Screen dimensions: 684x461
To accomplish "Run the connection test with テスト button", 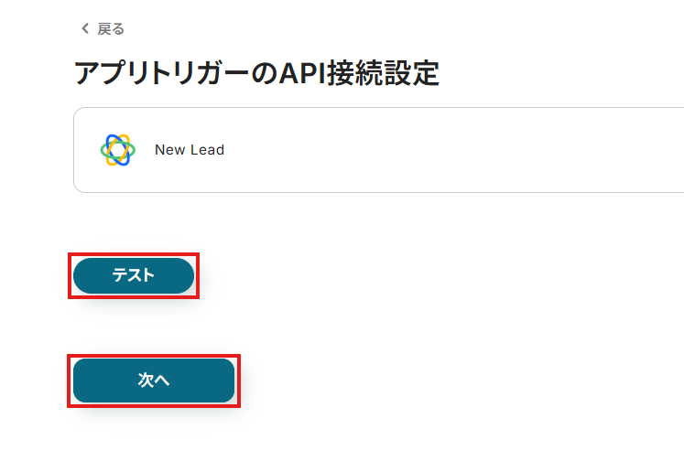I will [x=134, y=275].
